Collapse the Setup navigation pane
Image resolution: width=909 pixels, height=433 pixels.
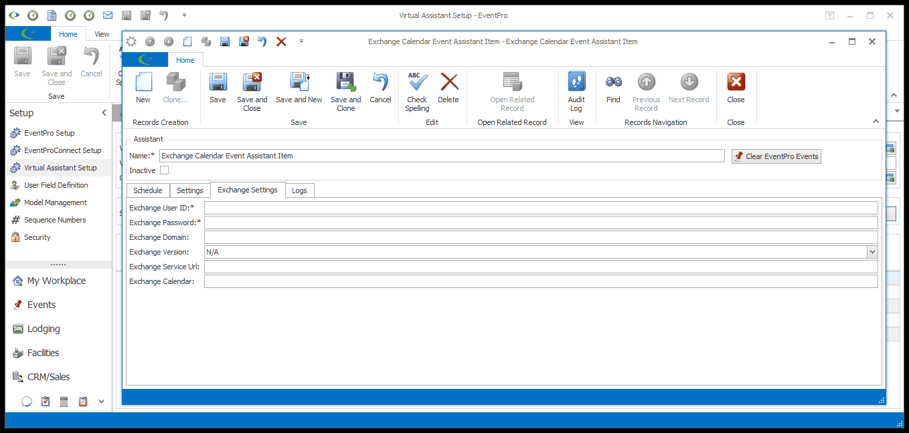[104, 113]
